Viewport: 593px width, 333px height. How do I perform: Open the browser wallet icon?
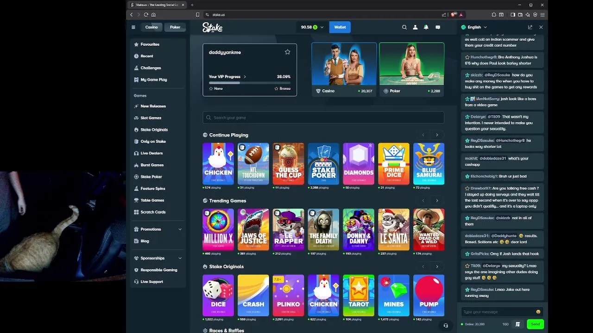click(x=520, y=15)
